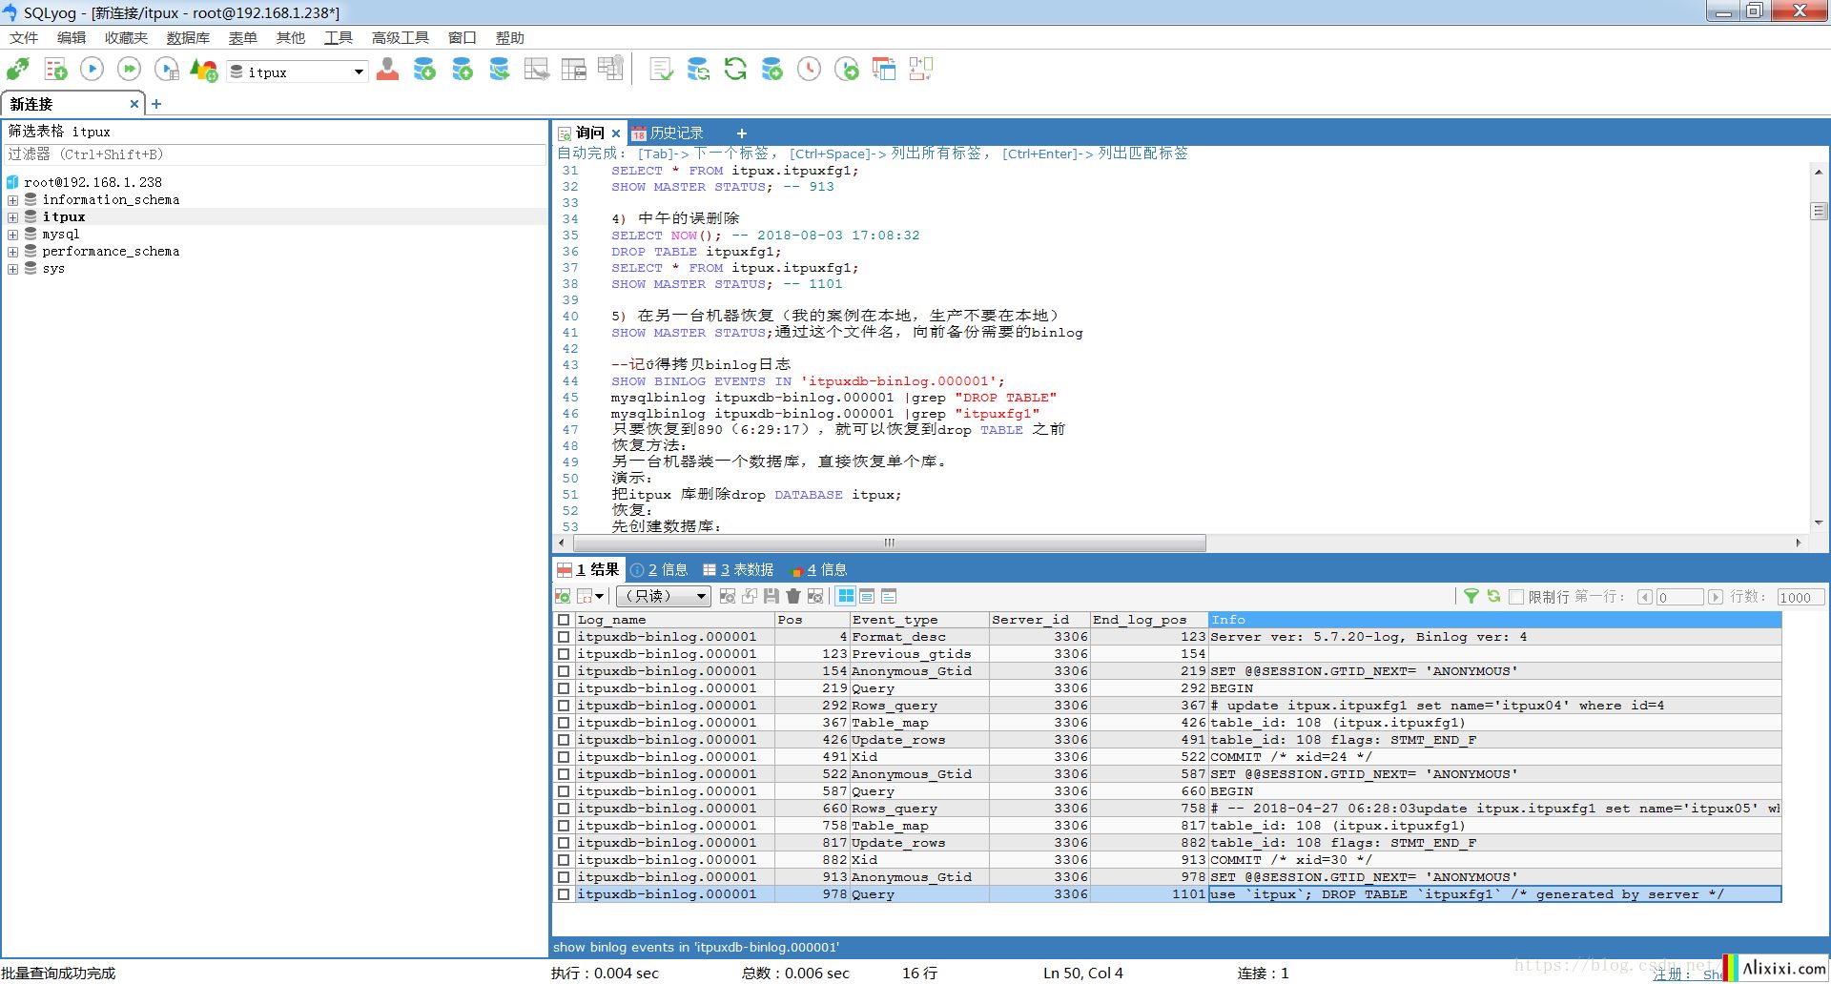1831x984 pixels.
Task: Refresh result data with green refresh icon
Action: (1493, 596)
